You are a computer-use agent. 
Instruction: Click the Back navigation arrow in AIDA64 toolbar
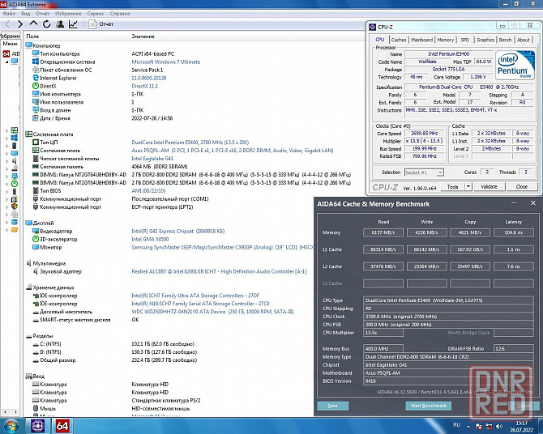point(7,24)
